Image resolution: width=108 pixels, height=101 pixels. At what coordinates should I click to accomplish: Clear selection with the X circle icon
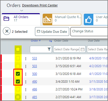pyautogui.click(x=7, y=31)
